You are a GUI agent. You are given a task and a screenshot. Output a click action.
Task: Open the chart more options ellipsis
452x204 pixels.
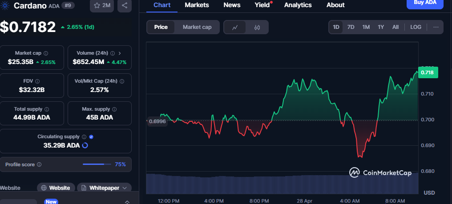(x=436, y=27)
